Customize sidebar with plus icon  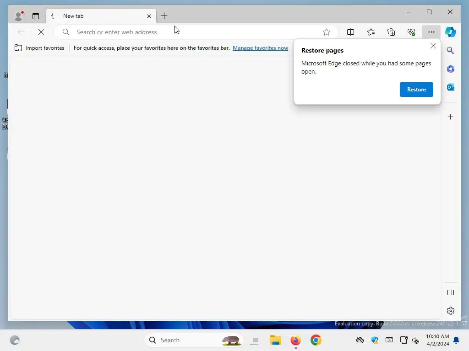(x=451, y=117)
